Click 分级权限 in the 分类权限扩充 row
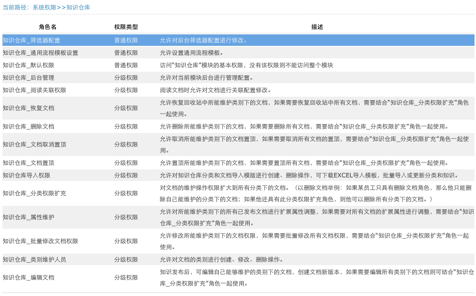This screenshot has width=476, height=296. 126,193
